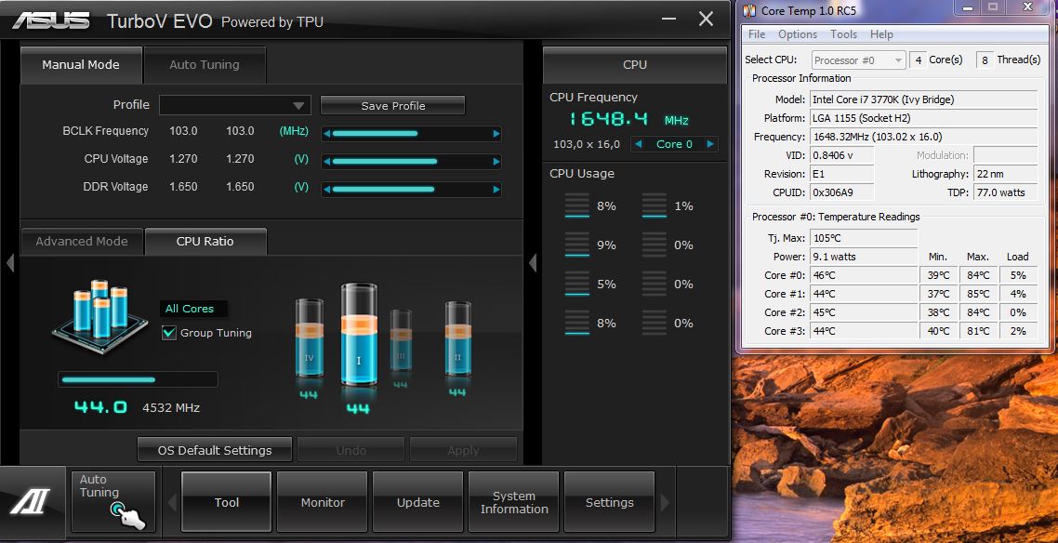Click DDR Voltage slider right arrow

pos(496,190)
